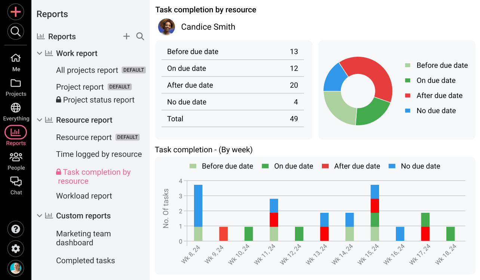This screenshot has height=280, width=480.
Task: Open the Everything section icon
Action: coord(15,108)
